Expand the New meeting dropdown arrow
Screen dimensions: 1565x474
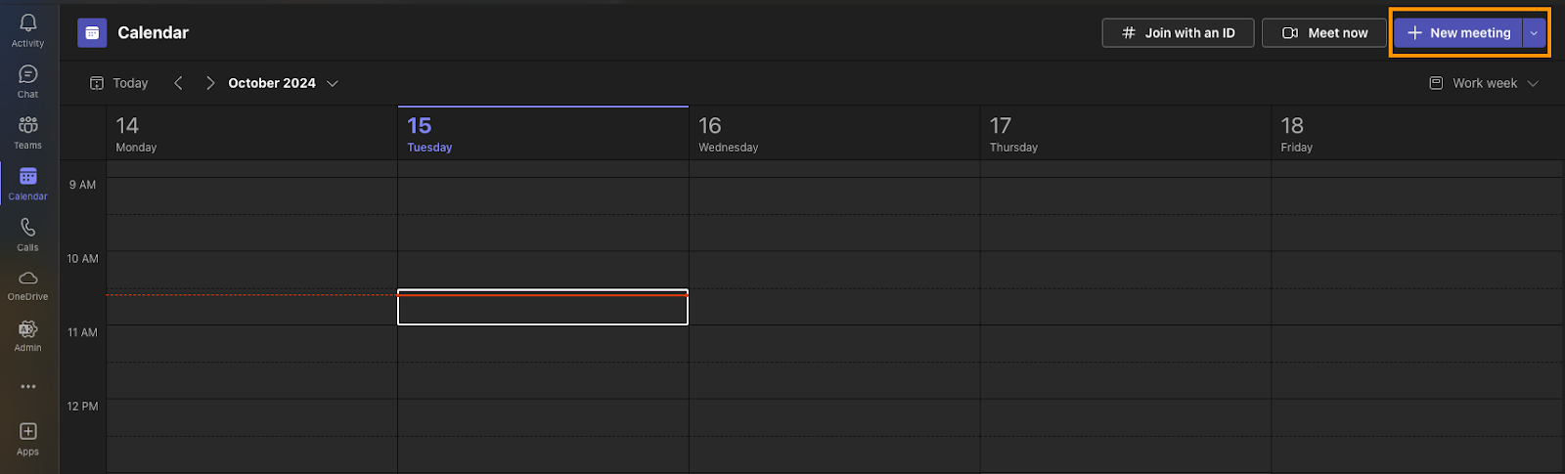(x=1534, y=33)
